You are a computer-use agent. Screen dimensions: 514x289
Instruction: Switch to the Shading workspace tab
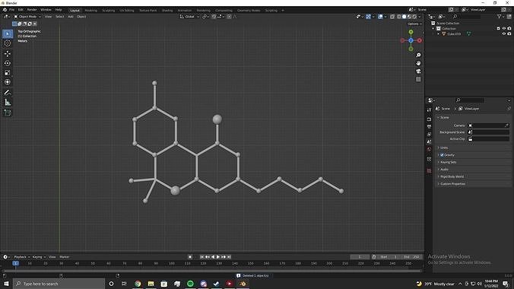tap(167, 11)
